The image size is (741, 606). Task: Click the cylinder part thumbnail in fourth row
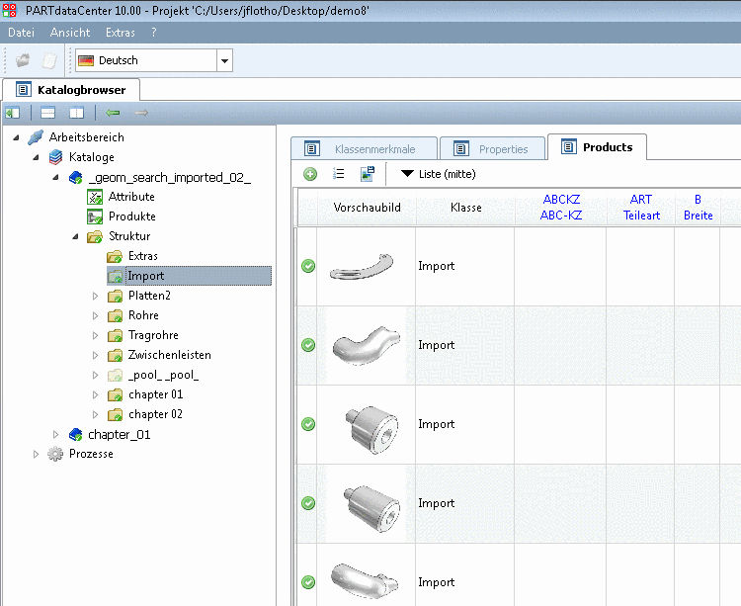pyautogui.click(x=371, y=508)
